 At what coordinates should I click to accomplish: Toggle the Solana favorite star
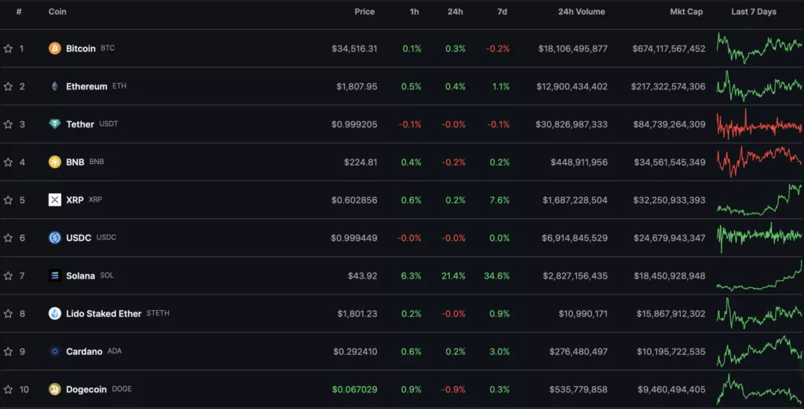(x=8, y=276)
